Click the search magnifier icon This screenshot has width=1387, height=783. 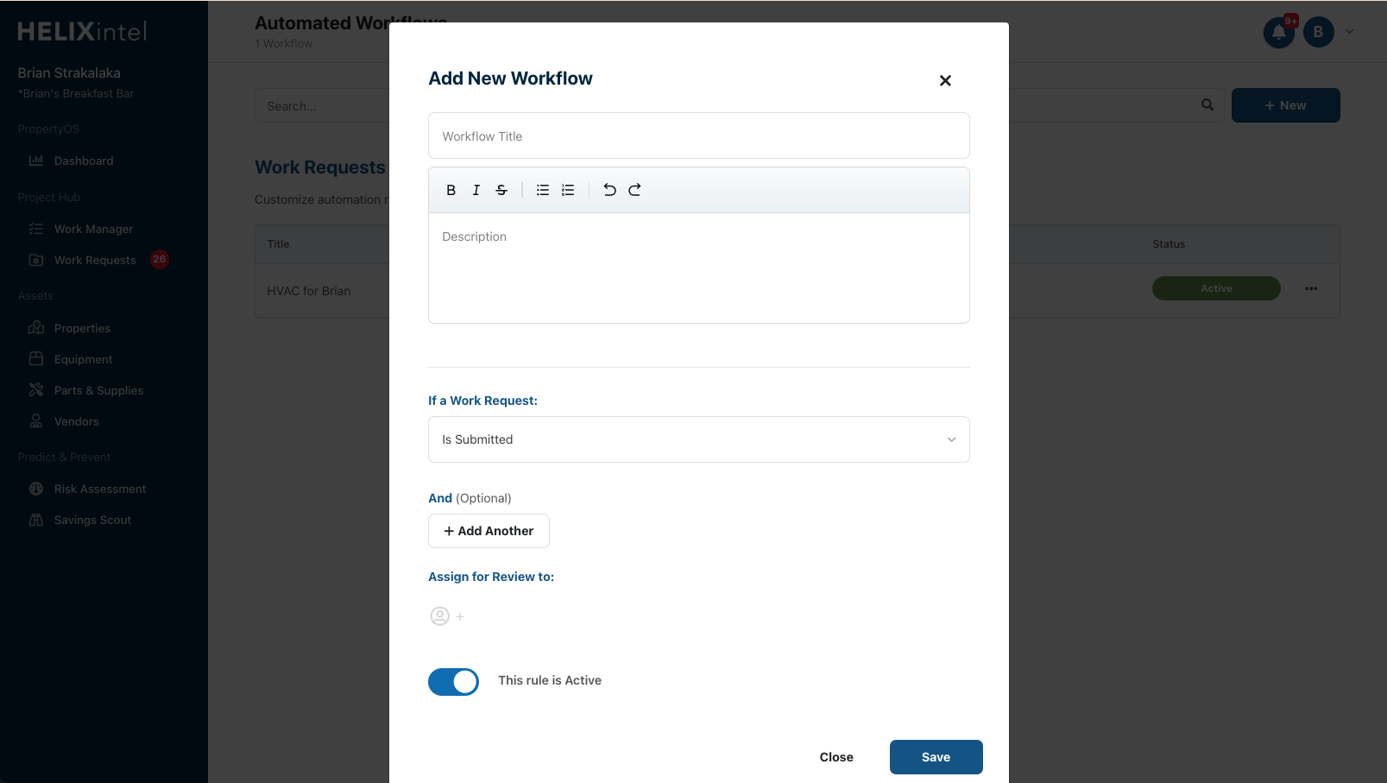pyautogui.click(x=1207, y=104)
